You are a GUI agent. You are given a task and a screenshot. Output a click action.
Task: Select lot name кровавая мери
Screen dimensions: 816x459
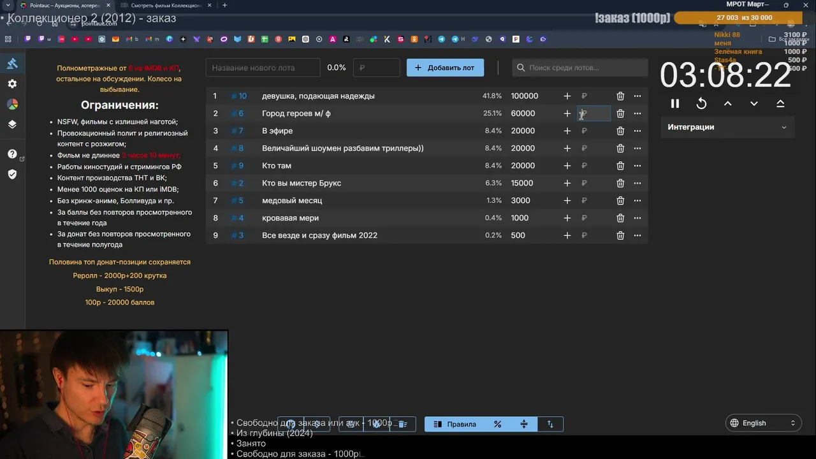point(290,218)
